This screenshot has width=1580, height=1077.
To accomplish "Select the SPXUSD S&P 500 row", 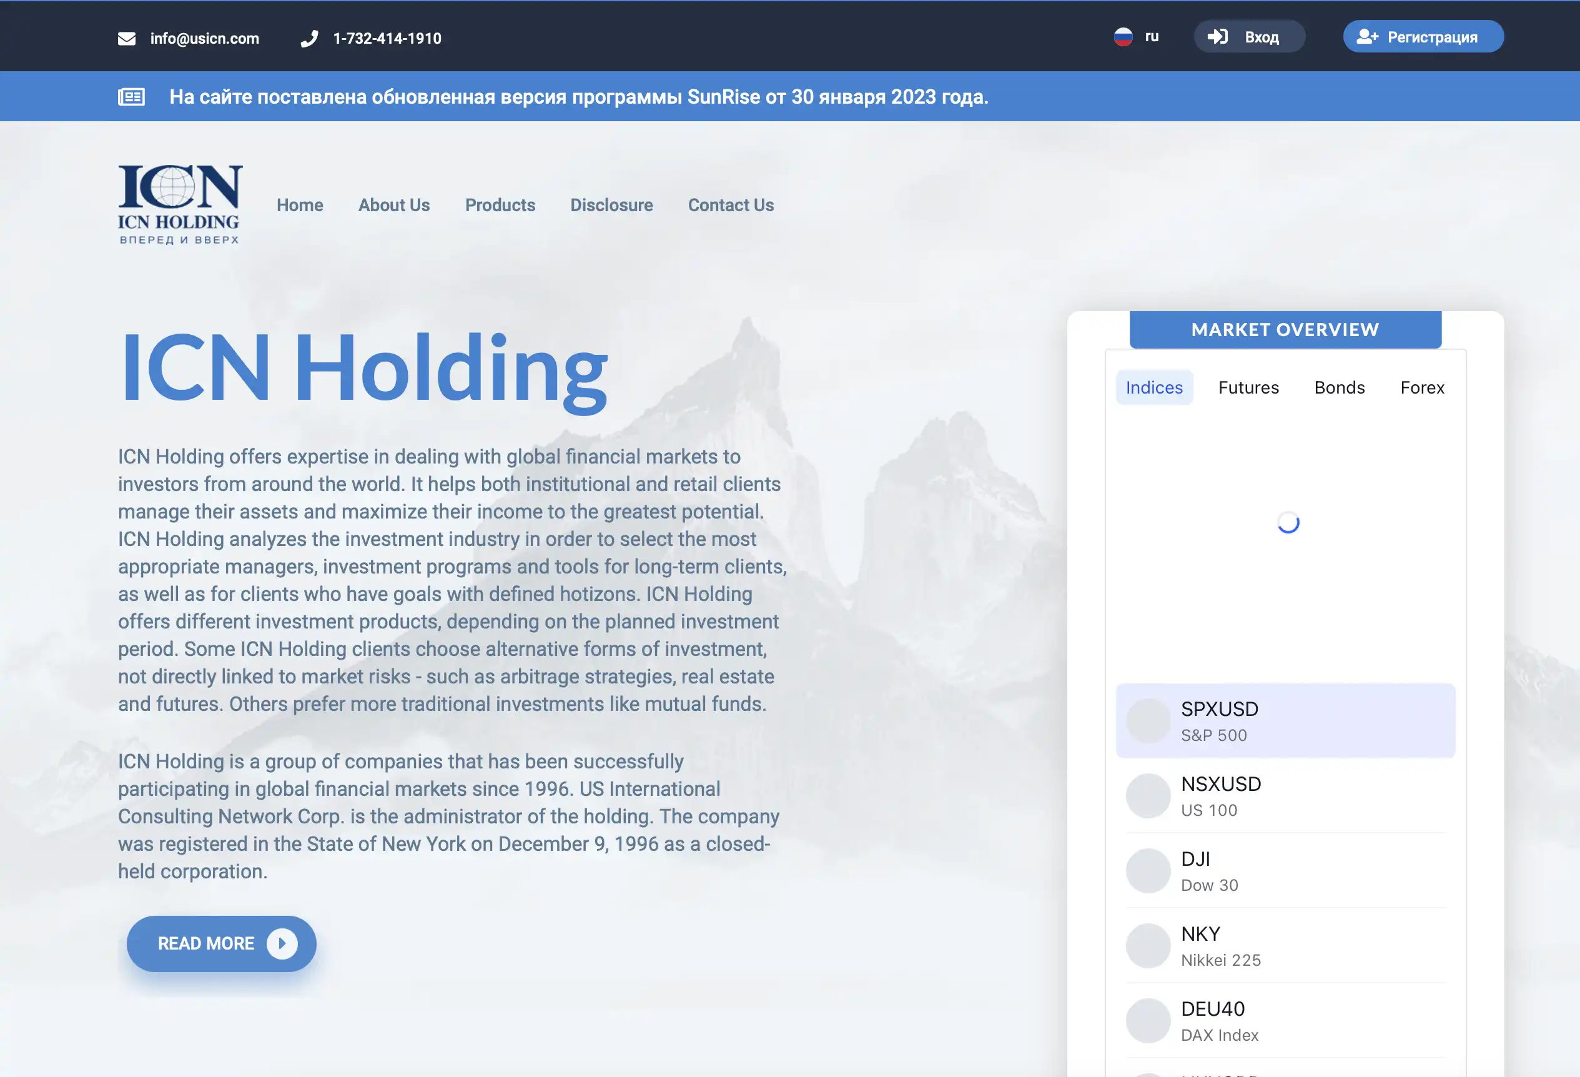I will 1286,721.
